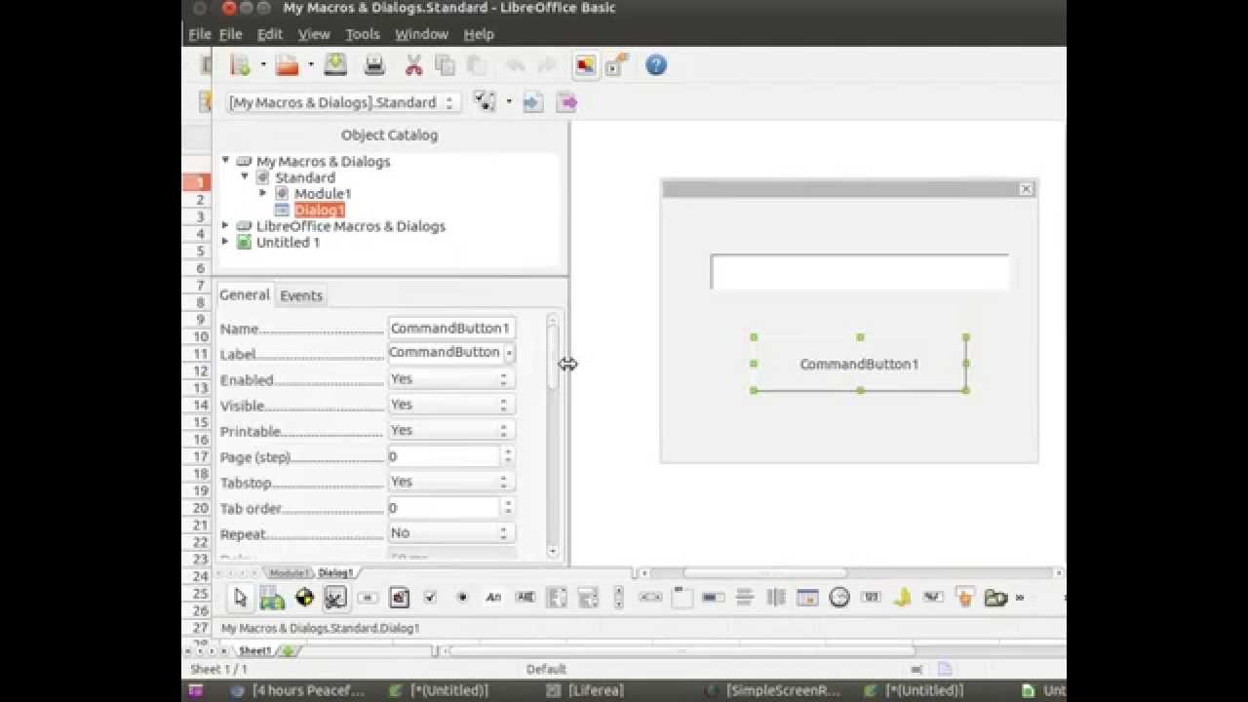Viewport: 1248px width, 702px height.
Task: Click the Manage Language toolbox icon
Action: click(x=272, y=598)
